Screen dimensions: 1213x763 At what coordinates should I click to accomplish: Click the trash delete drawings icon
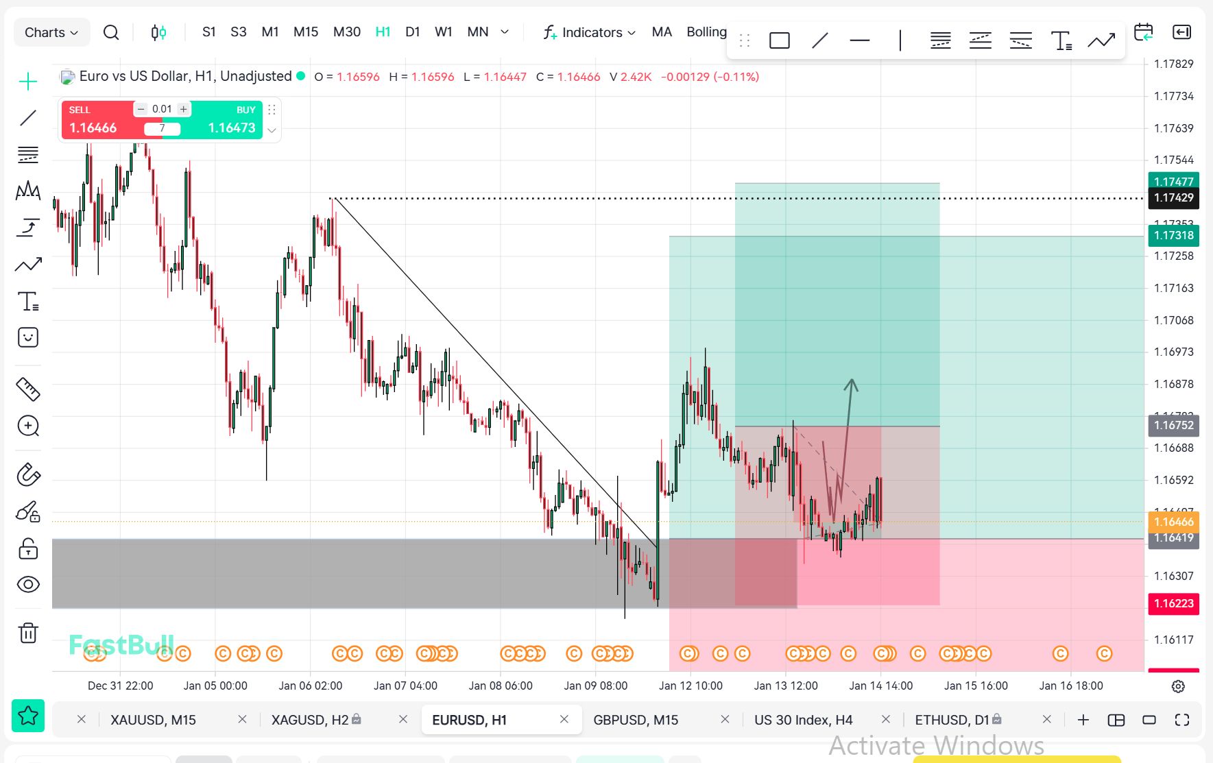click(28, 633)
